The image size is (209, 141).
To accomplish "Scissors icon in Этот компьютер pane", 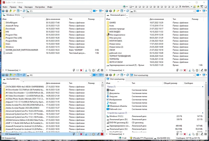I will point(190,134).
